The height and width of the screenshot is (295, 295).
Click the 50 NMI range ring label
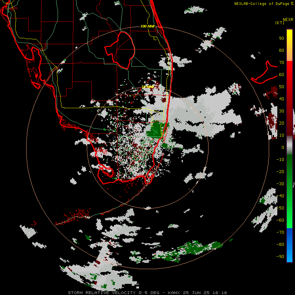click(147, 87)
